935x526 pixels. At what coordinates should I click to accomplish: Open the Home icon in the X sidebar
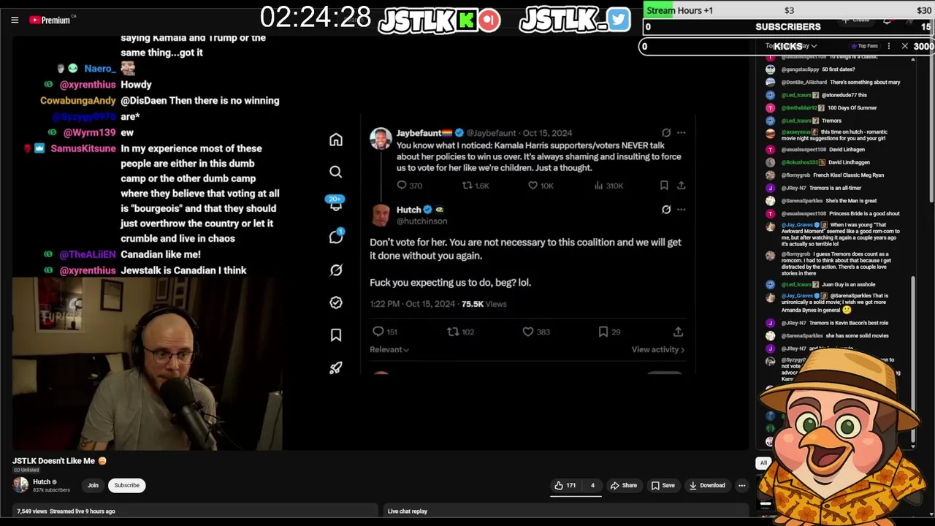click(335, 140)
